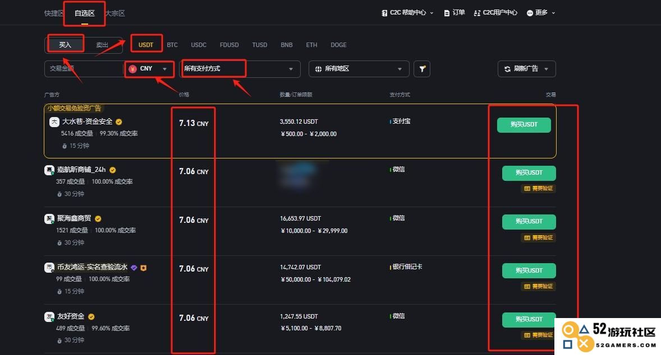Click 需要验证 tag under 币友鸿运
The image size is (661, 355).
point(538,287)
